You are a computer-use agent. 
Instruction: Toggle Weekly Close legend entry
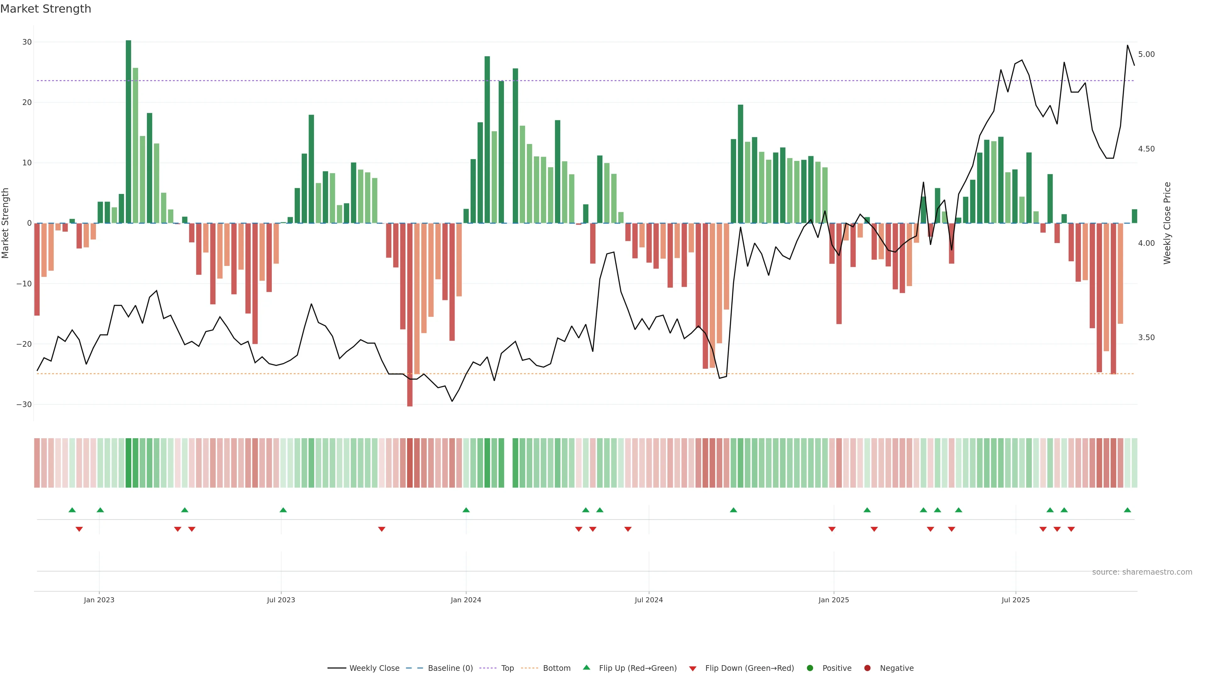[374, 668]
